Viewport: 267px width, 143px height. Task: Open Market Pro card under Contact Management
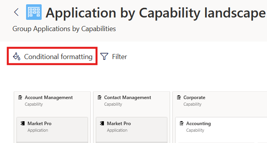pos(132,130)
